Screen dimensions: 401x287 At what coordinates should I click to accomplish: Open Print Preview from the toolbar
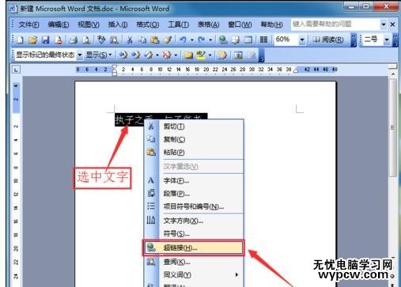[86, 40]
